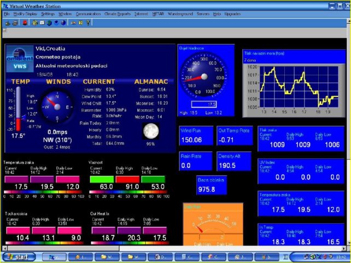
Task: Click the Baza oblaka value '975.8'
Action: tap(207, 189)
